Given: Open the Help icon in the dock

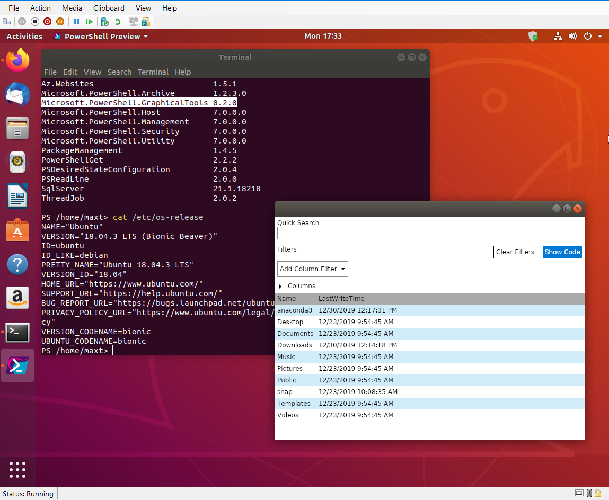Looking at the screenshot, I should pyautogui.click(x=17, y=264).
